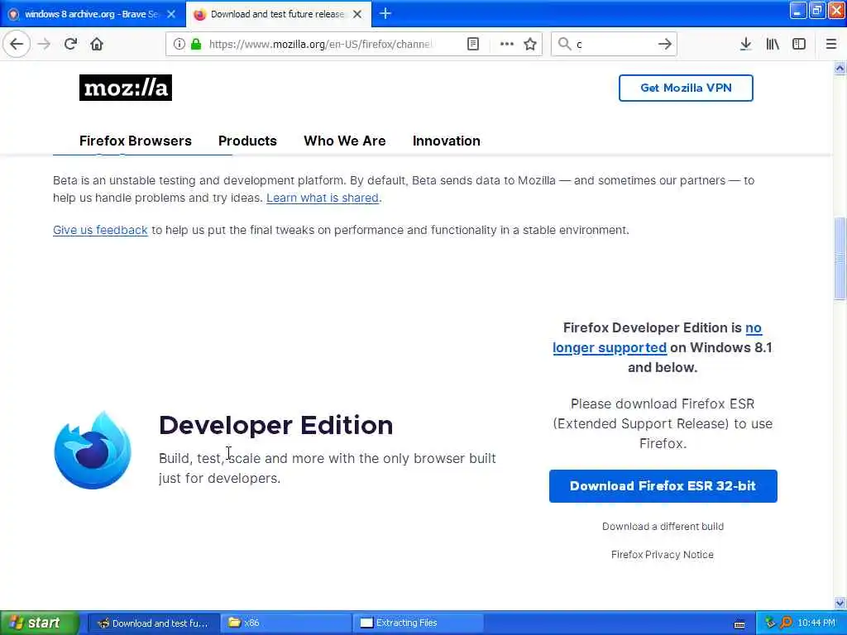The width and height of the screenshot is (847, 635).
Task: Reload the current page
Action: (x=70, y=44)
